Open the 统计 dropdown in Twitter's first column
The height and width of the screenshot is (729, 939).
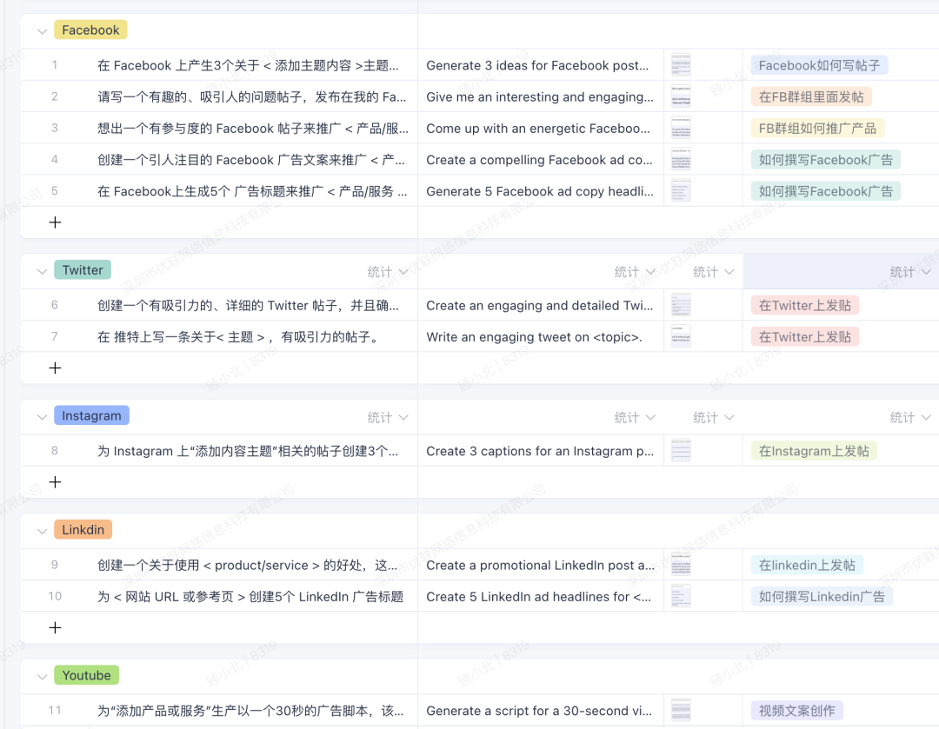coord(387,272)
